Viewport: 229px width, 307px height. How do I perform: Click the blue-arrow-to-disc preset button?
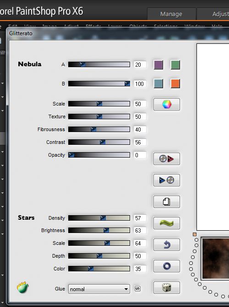(166, 180)
